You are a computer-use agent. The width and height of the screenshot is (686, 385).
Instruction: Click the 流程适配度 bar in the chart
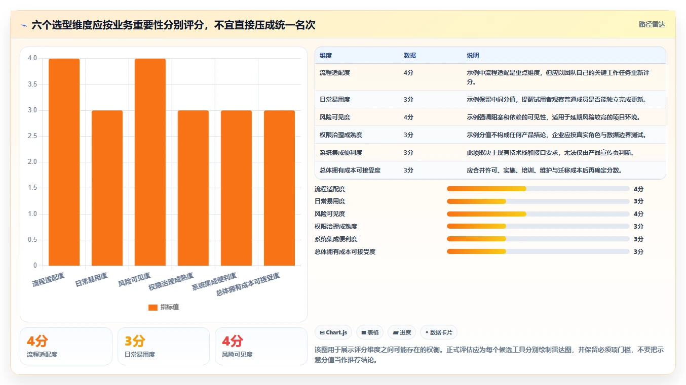(64, 162)
